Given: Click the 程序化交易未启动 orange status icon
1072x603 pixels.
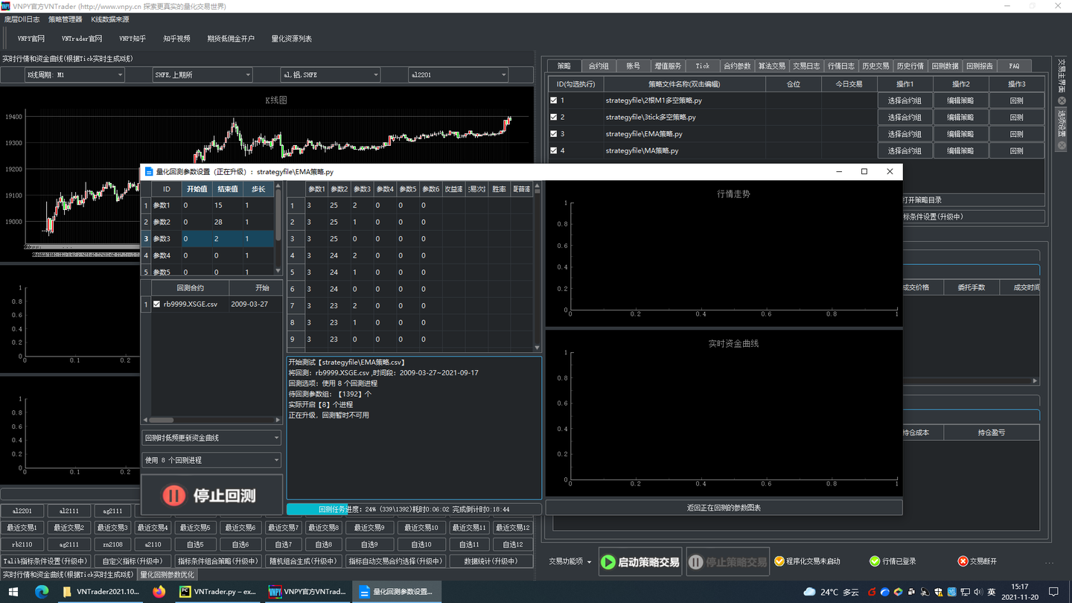Looking at the screenshot, I should (779, 561).
